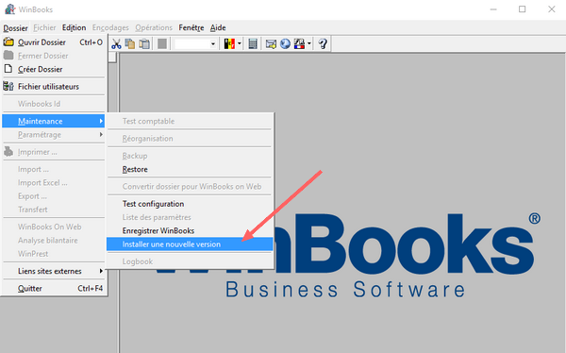
Task: Click the Copy toolbar icon
Action: point(130,43)
